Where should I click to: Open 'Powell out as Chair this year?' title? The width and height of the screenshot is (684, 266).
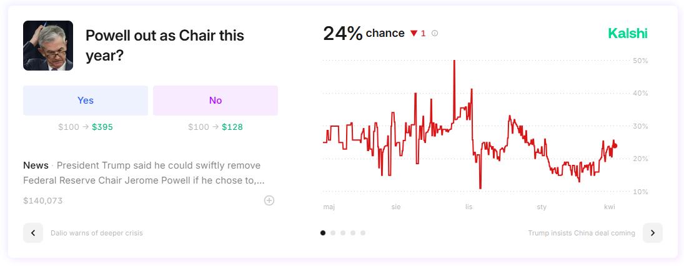tap(164, 46)
